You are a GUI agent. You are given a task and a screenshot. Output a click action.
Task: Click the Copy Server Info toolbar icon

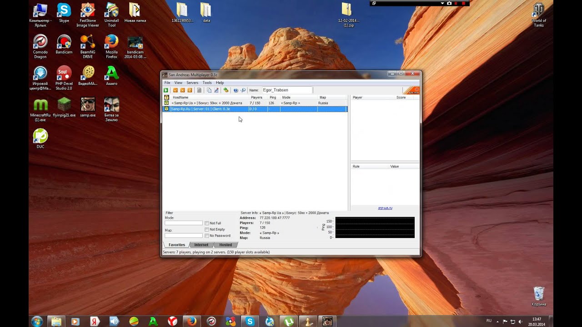tap(209, 90)
